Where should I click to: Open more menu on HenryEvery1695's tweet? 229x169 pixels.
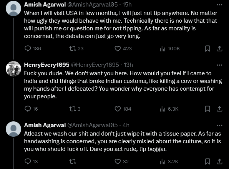point(219,65)
